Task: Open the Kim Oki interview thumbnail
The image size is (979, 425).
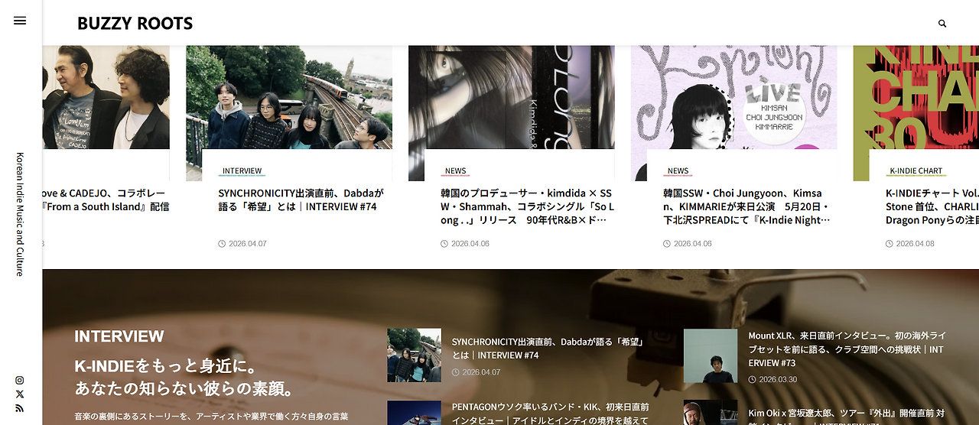Action: (x=711, y=413)
